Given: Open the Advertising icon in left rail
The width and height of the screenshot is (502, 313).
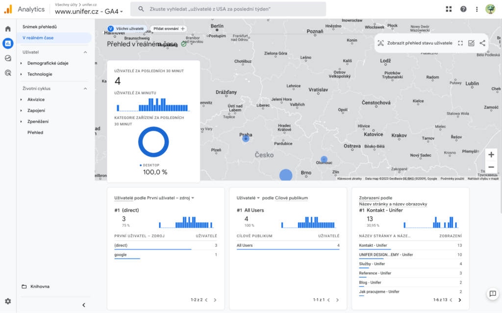Looking at the screenshot, I should (8, 73).
